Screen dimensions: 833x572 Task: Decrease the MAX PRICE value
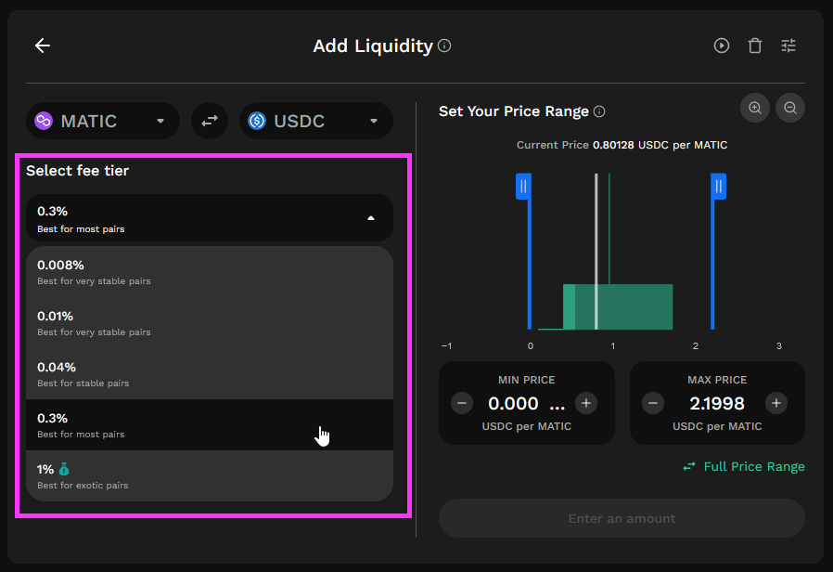653,404
